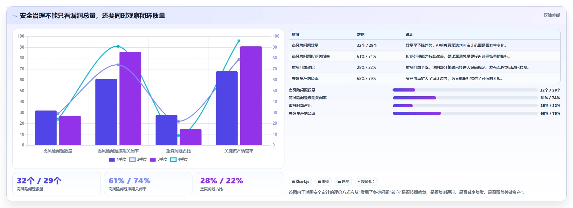Click the lavender 2季度 point near 80 above 关键资产纳管率
573x208 pixels.
point(239,59)
